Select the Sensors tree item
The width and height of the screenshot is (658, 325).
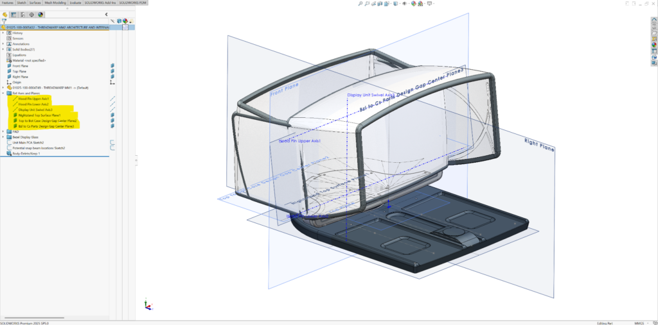pos(18,38)
